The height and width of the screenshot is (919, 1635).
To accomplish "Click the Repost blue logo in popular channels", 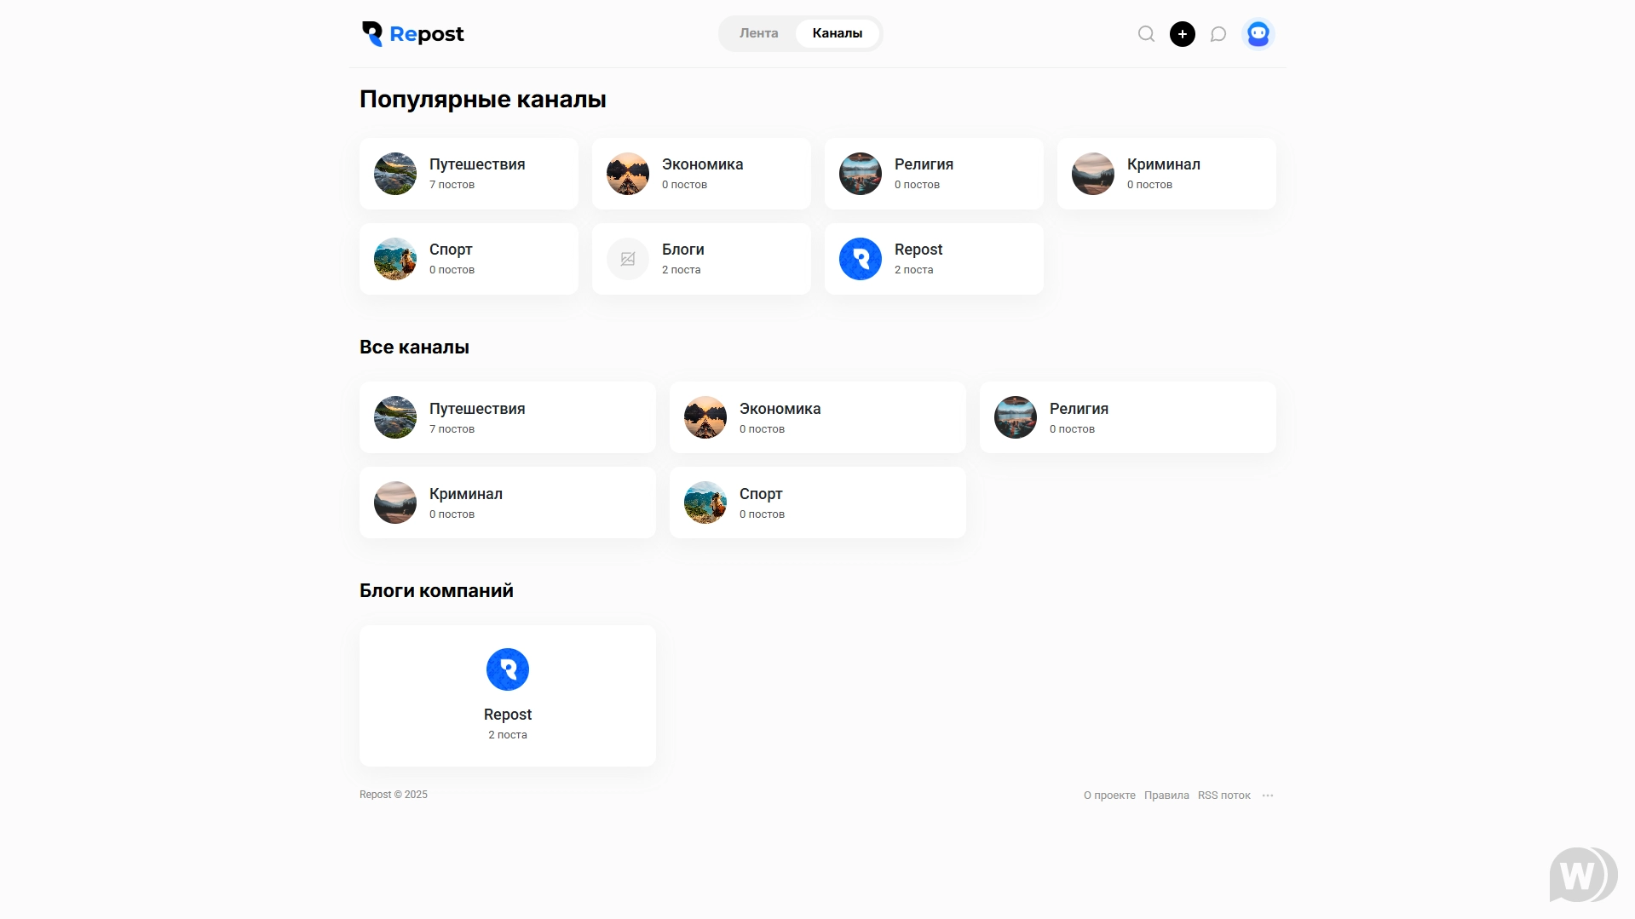I will pyautogui.click(x=860, y=259).
